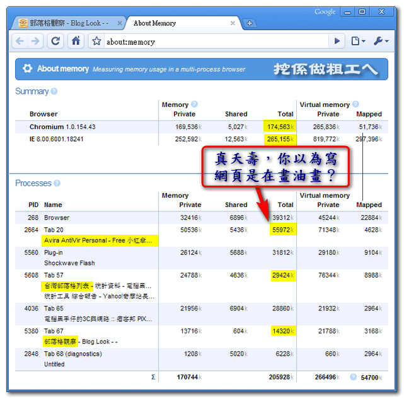Click the highlighted 55972k total
This screenshot has width=404, height=399.
[x=283, y=230]
